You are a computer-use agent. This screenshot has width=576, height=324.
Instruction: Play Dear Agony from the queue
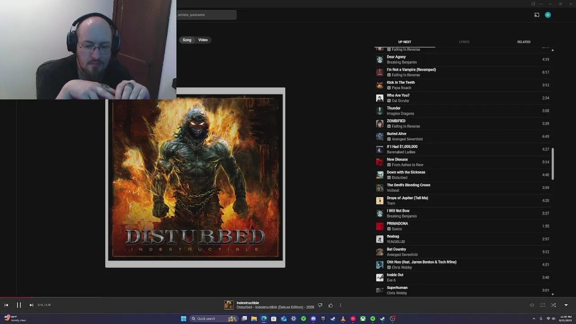[x=463, y=59]
